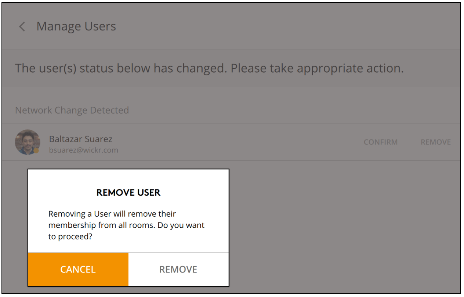Image resolution: width=464 pixels, height=297 pixels.
Task: Click the yellow status dot on avatar
Action: [x=36, y=150]
